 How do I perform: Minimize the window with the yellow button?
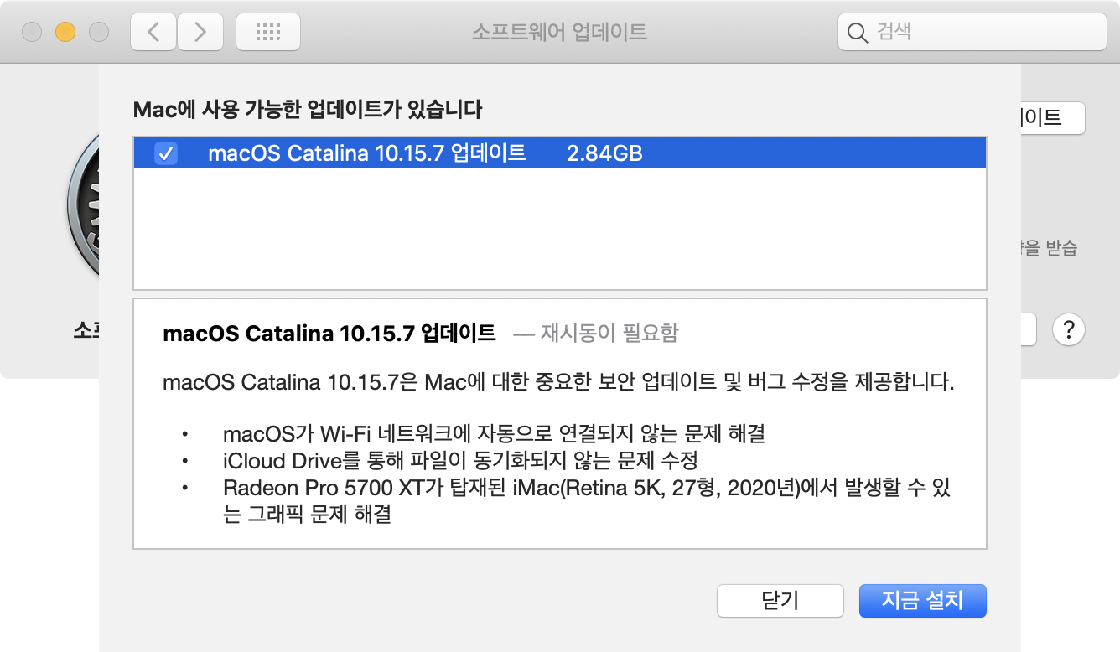pyautogui.click(x=65, y=33)
